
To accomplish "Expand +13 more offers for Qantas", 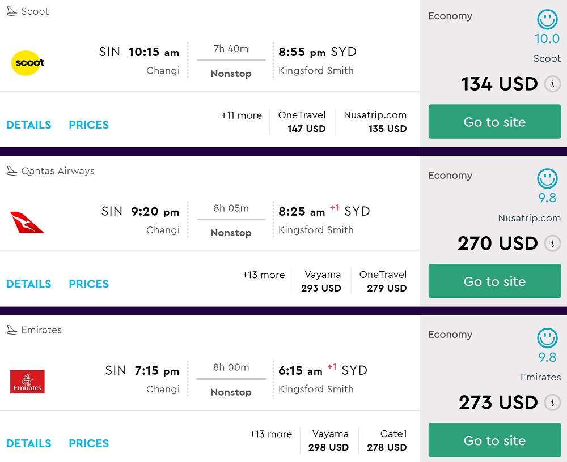I will pos(264,275).
